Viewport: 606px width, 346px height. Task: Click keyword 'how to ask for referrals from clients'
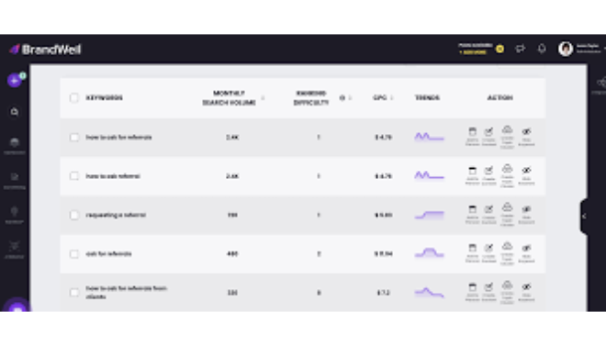click(126, 293)
